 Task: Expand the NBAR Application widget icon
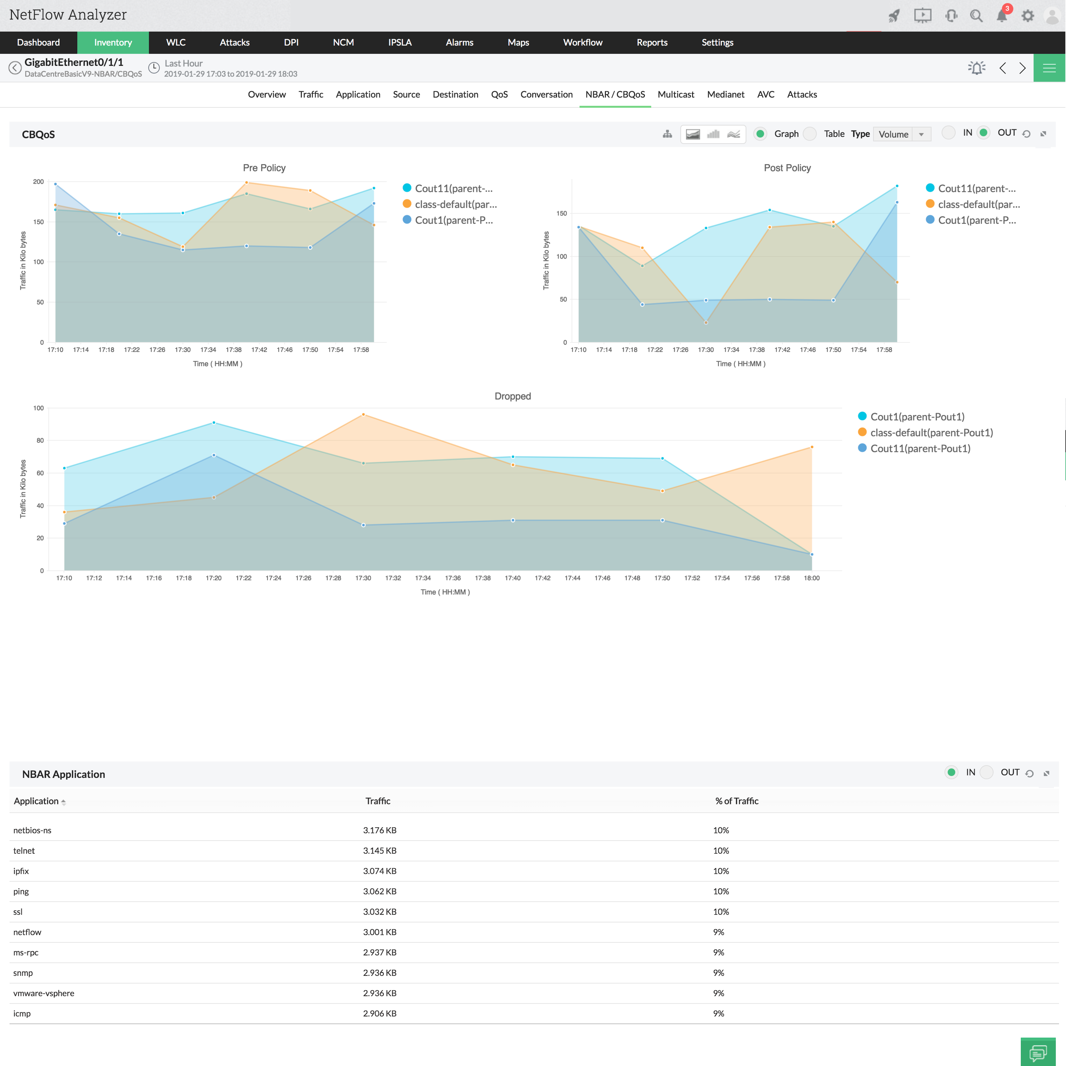click(x=1046, y=773)
